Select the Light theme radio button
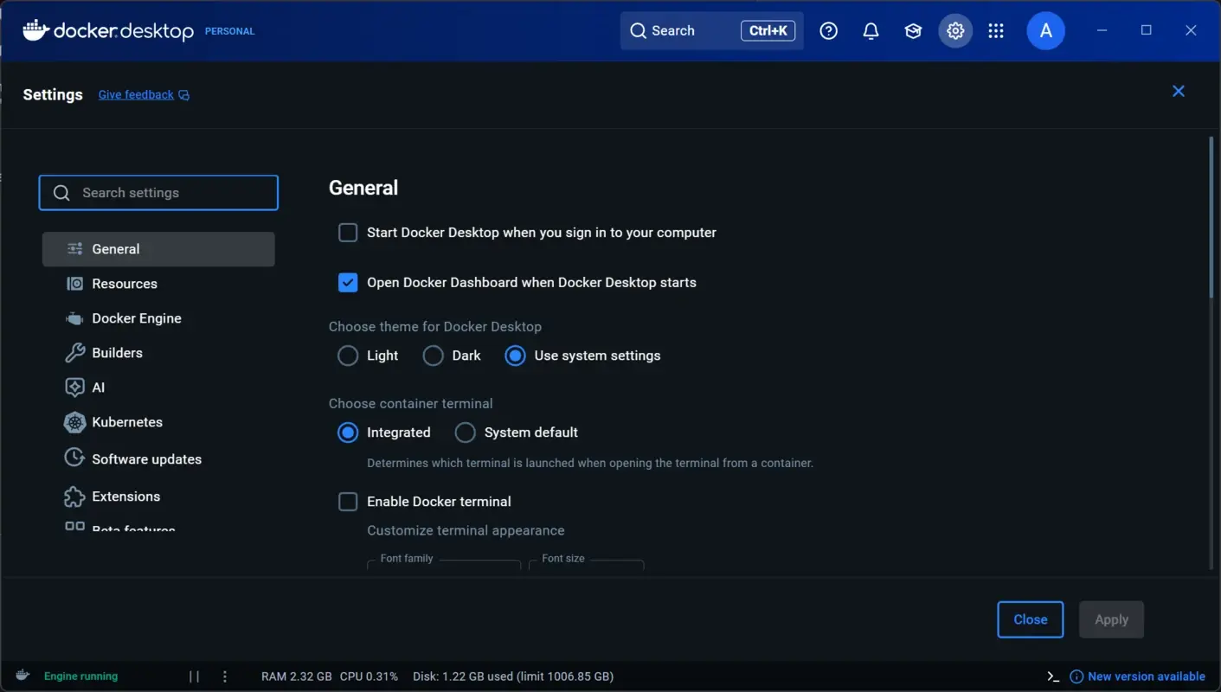 click(x=347, y=355)
